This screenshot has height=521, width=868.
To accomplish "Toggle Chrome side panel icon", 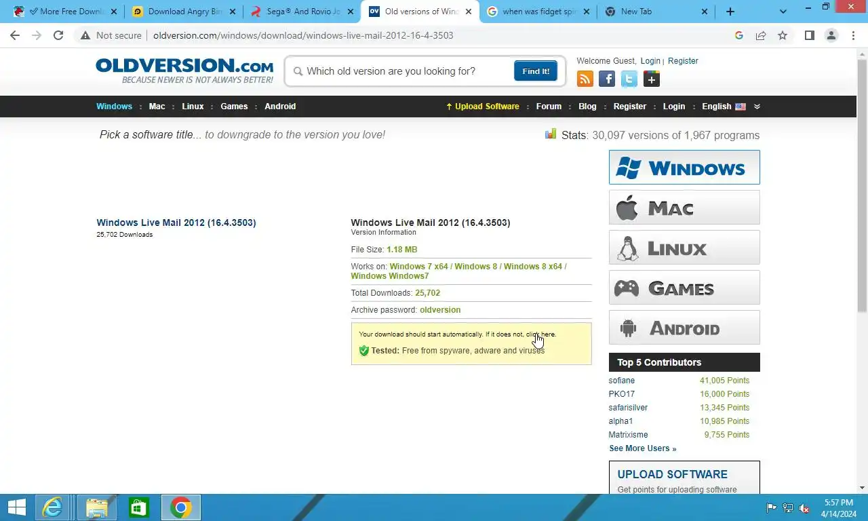I will (810, 35).
